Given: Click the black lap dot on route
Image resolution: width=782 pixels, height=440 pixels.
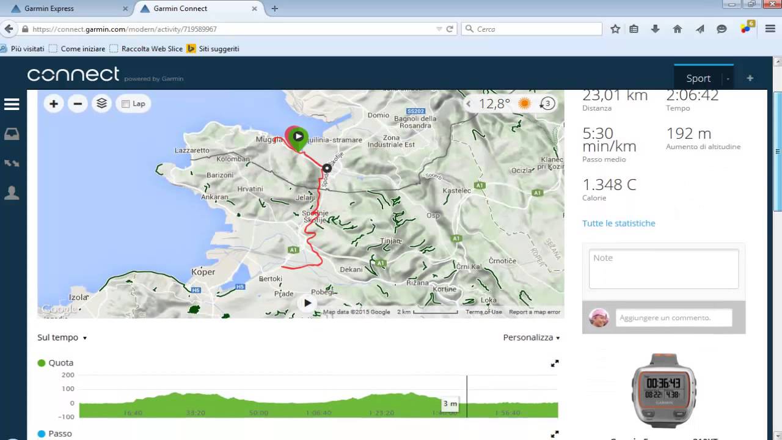Looking at the screenshot, I should tap(327, 168).
